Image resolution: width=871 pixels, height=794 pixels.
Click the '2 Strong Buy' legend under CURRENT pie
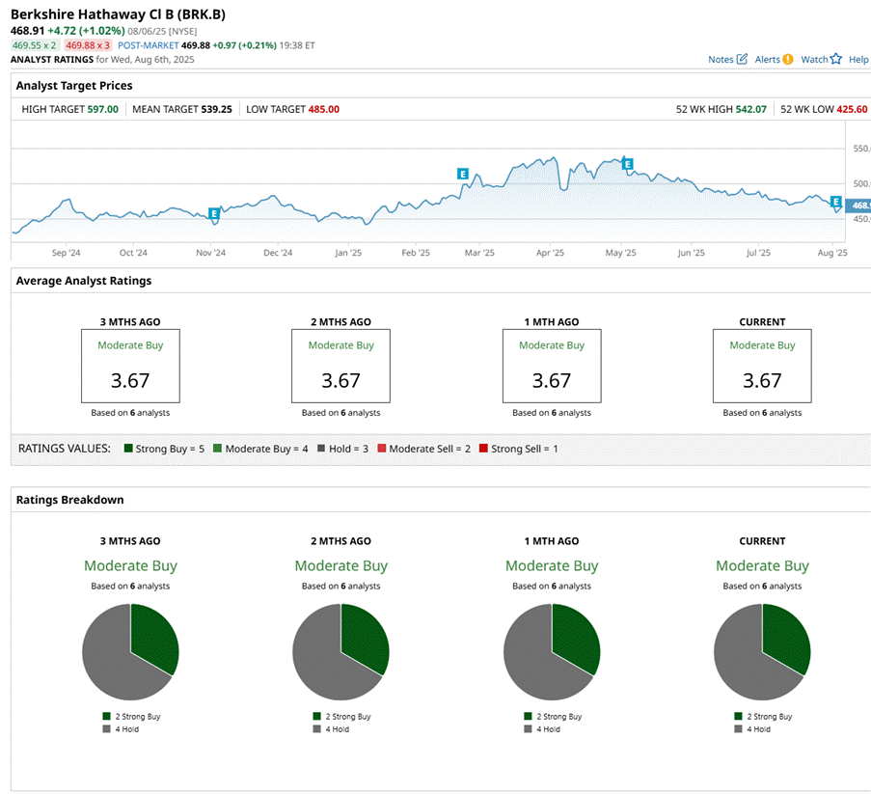[764, 716]
